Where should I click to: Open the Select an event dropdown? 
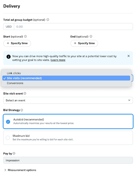68,100
